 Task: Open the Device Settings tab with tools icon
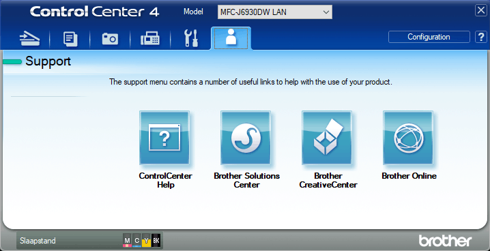(191, 39)
